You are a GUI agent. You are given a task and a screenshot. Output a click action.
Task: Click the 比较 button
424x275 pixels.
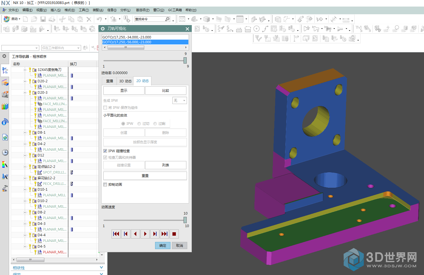click(166, 91)
